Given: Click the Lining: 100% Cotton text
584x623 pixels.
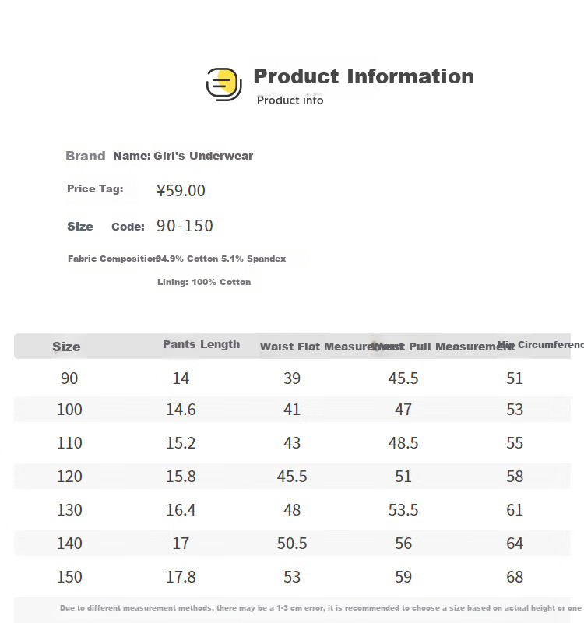Looking at the screenshot, I should click(204, 282).
